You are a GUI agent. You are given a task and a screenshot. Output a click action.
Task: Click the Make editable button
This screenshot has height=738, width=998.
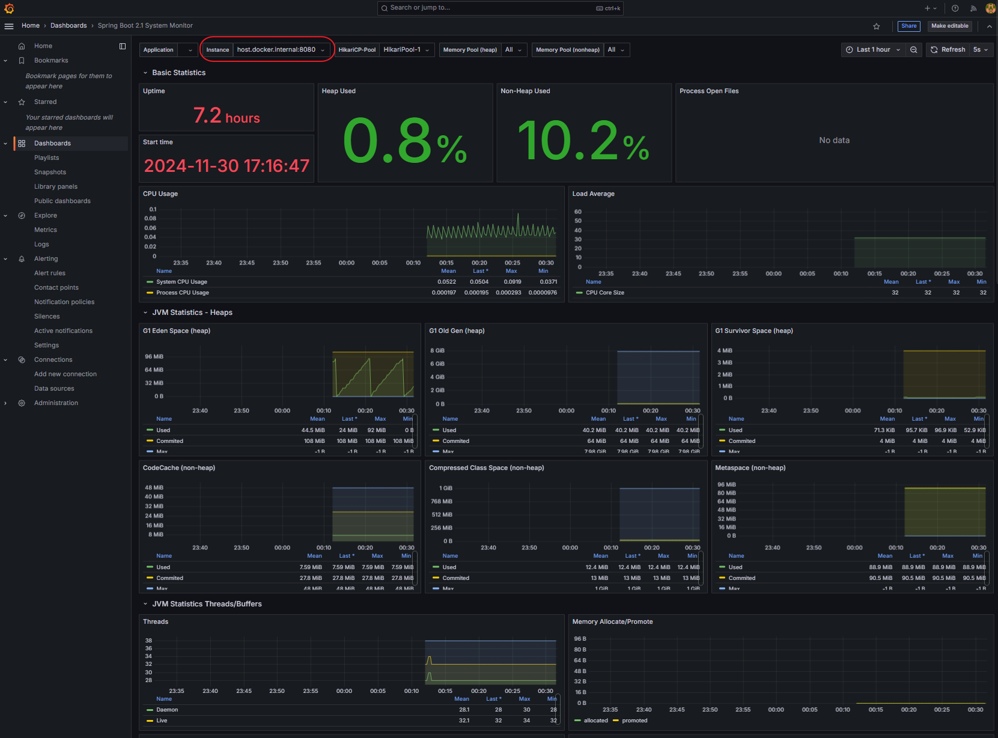(950, 26)
